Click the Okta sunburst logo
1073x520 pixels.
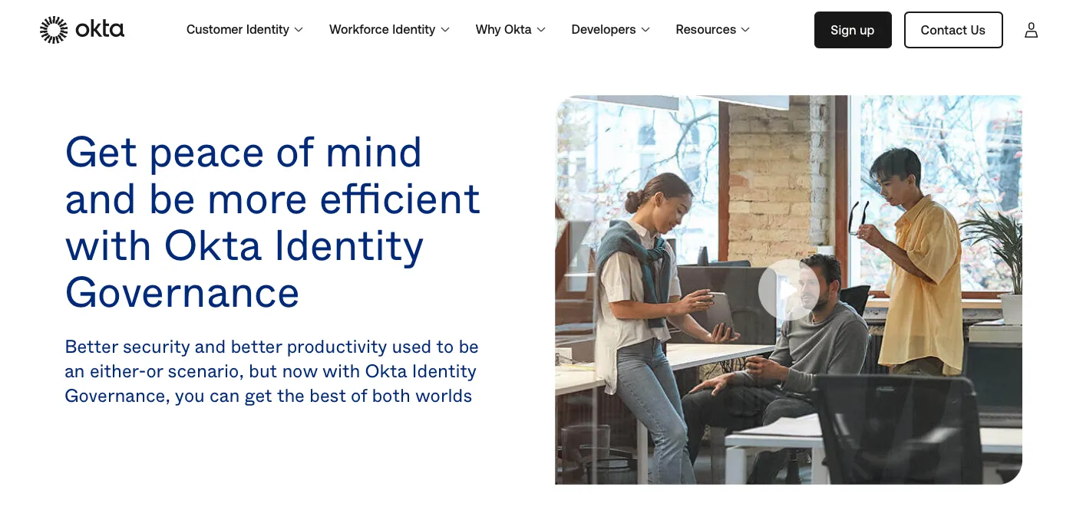coord(54,30)
